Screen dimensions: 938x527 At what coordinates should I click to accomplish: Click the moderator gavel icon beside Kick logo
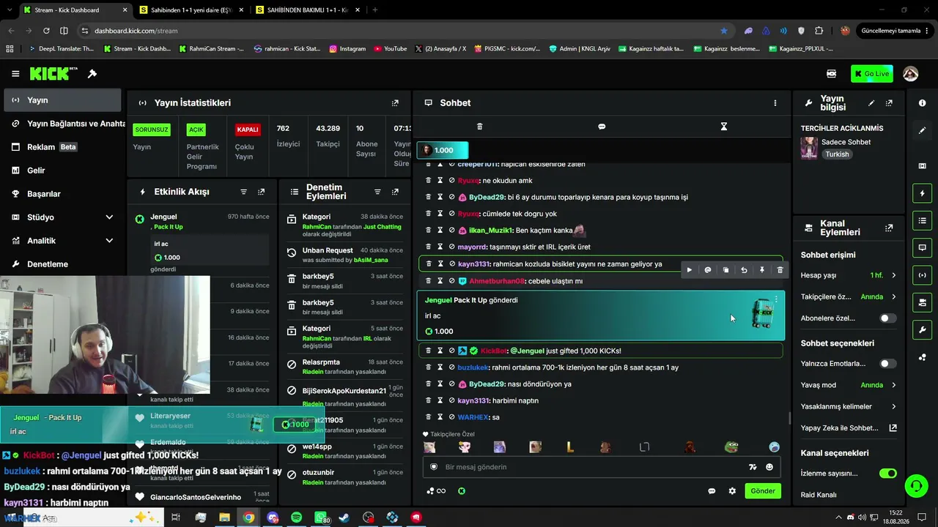point(92,74)
